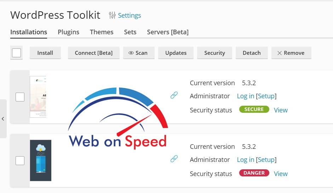
Task: View security status of the SECURE installation
Action: (281, 110)
